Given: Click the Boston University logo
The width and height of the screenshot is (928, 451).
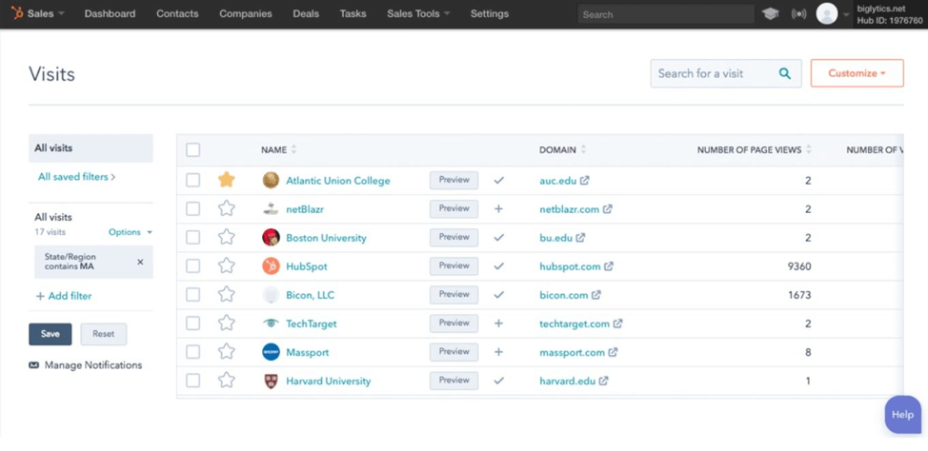Looking at the screenshot, I should pos(271,238).
